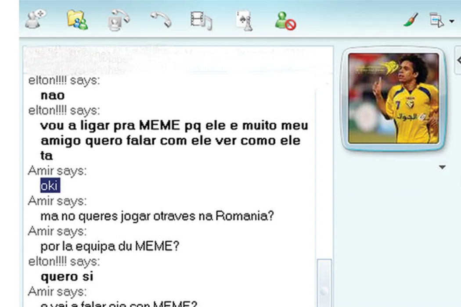Click message mentioning jogar na Romania

pyautogui.click(x=157, y=216)
